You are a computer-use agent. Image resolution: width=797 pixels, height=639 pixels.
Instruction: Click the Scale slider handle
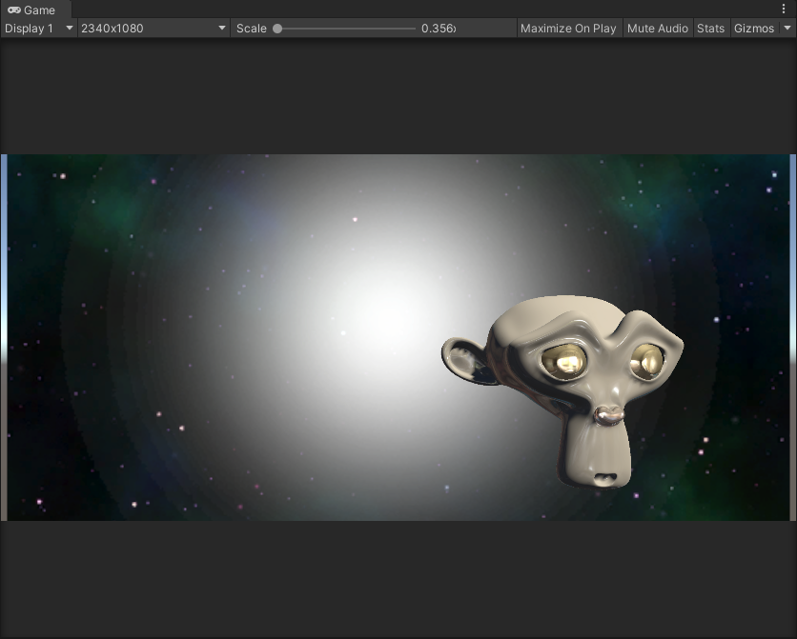(277, 29)
